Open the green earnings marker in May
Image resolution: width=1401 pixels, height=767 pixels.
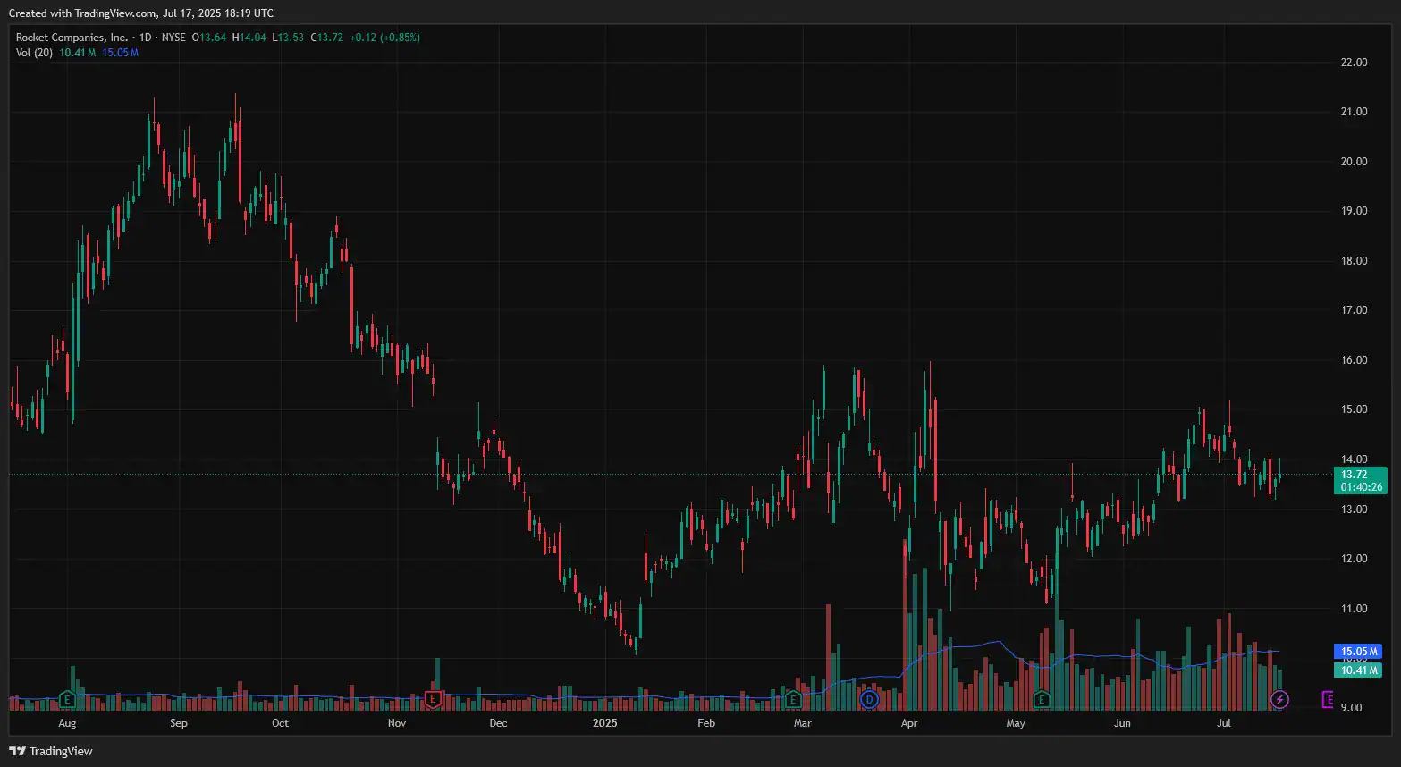[1042, 698]
